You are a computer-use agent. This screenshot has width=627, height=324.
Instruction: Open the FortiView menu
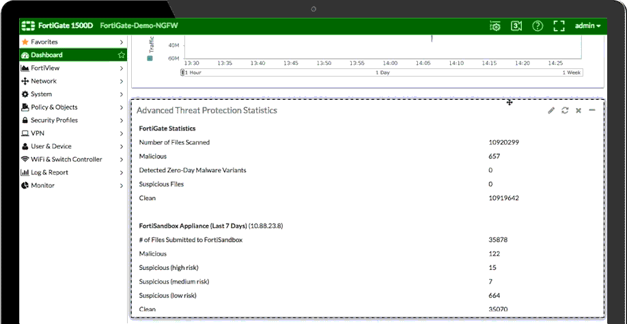(73, 68)
